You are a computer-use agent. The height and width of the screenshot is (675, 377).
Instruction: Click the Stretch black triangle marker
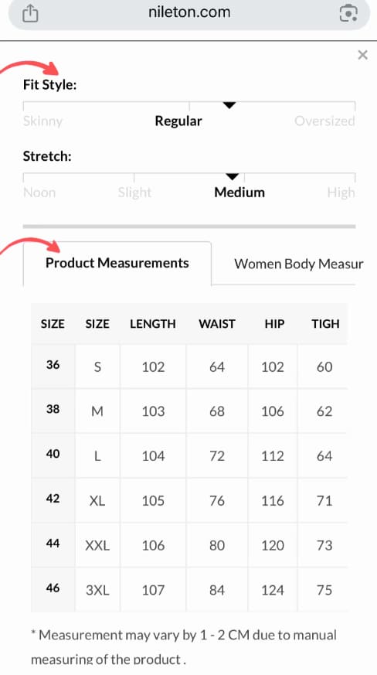coord(232,177)
